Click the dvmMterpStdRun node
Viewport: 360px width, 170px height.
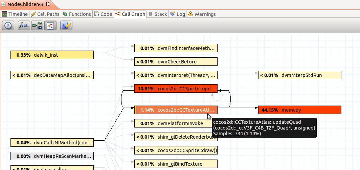(299, 75)
